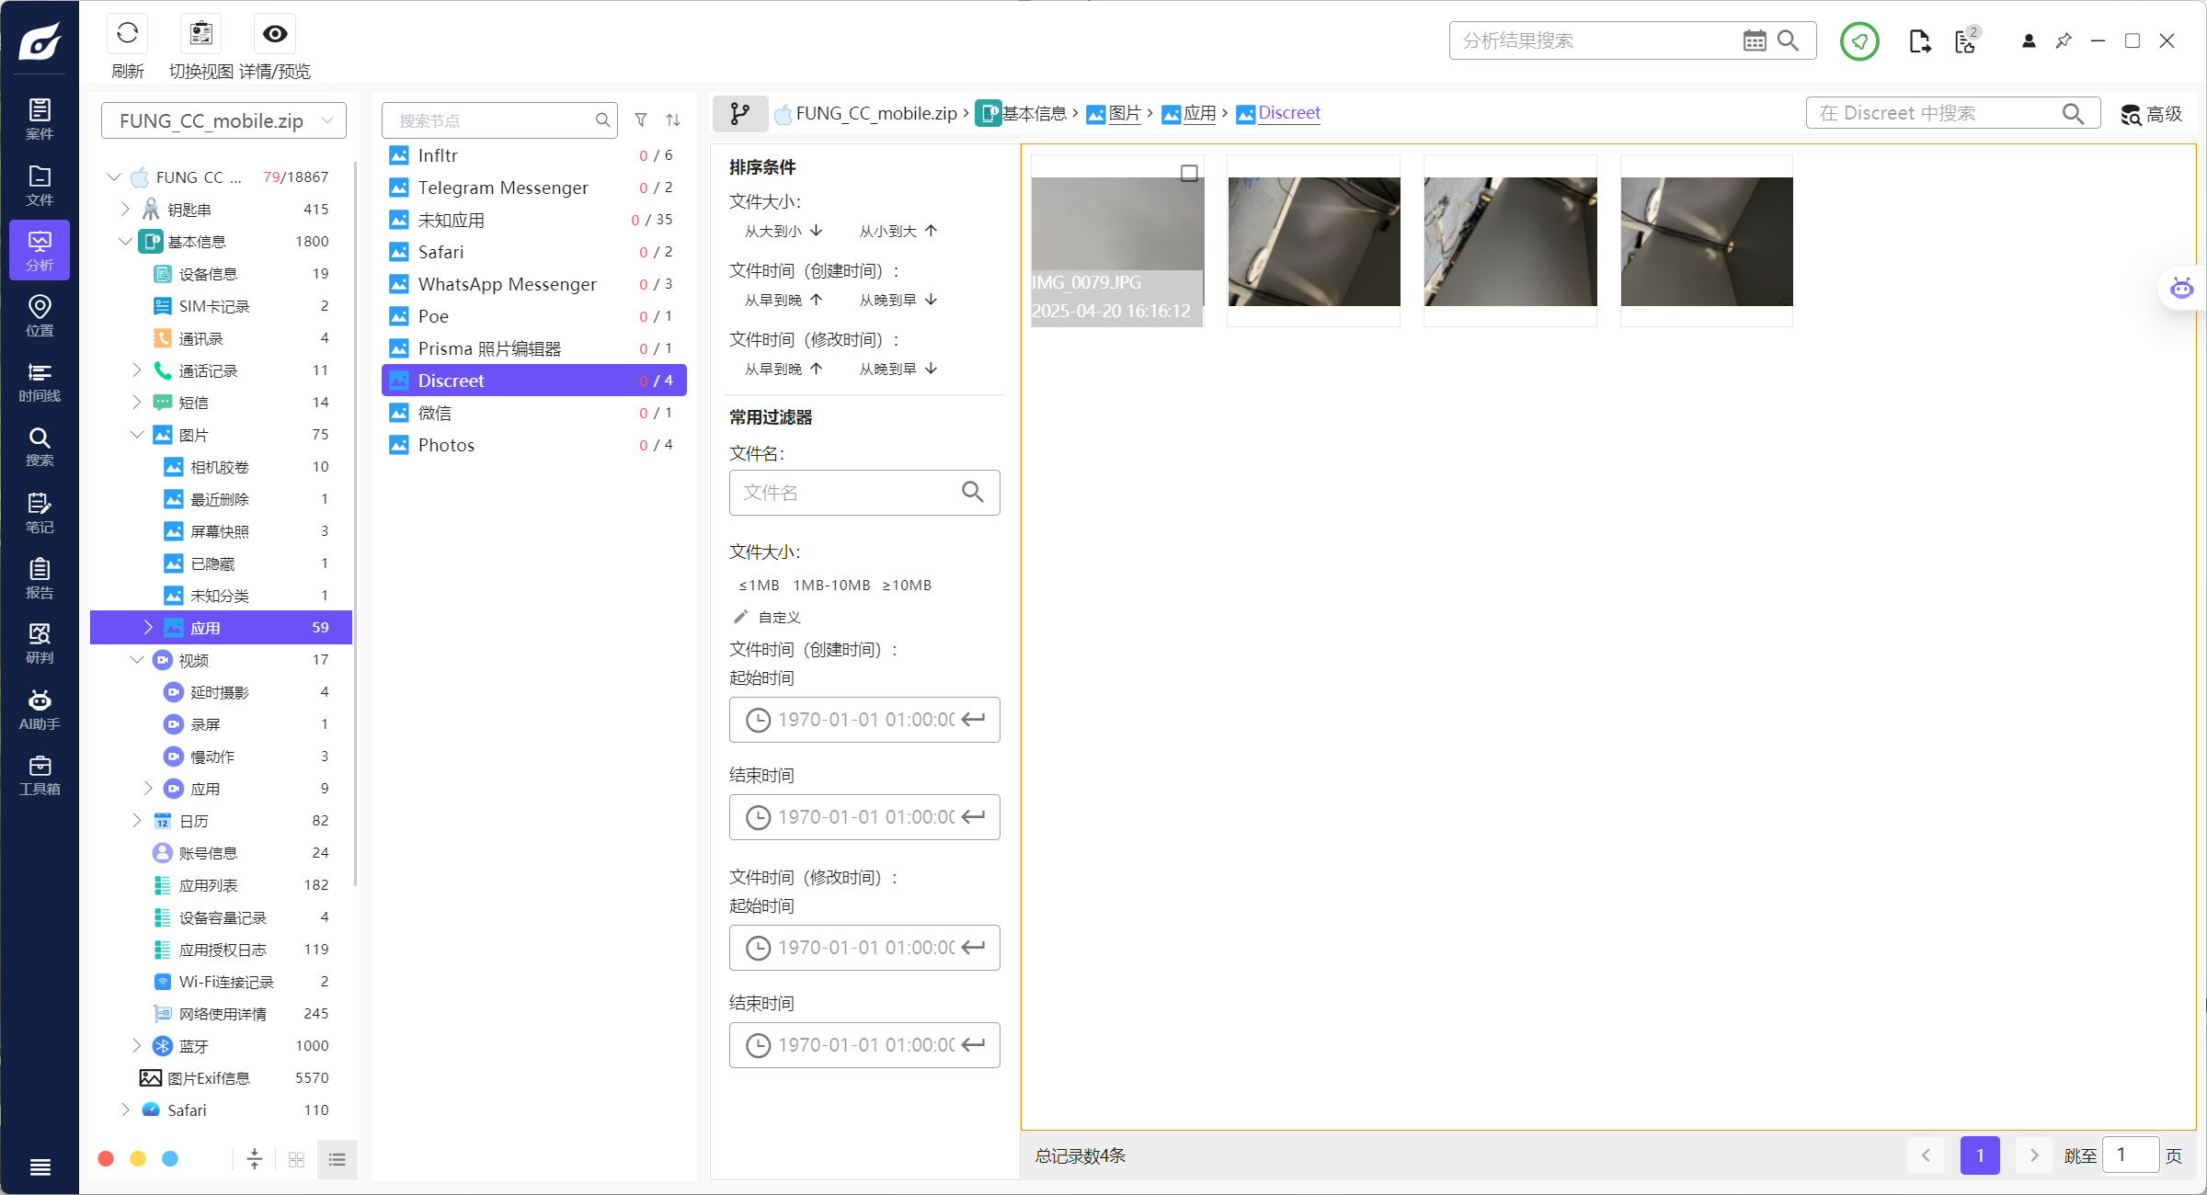
Task: Check the IMG_0079.JPG thumbnail checkbox
Action: [x=1189, y=174]
